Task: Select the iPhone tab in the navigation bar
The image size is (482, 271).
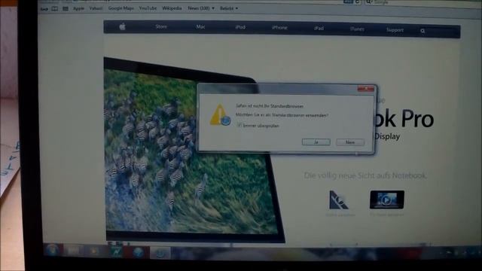Action: point(279,28)
